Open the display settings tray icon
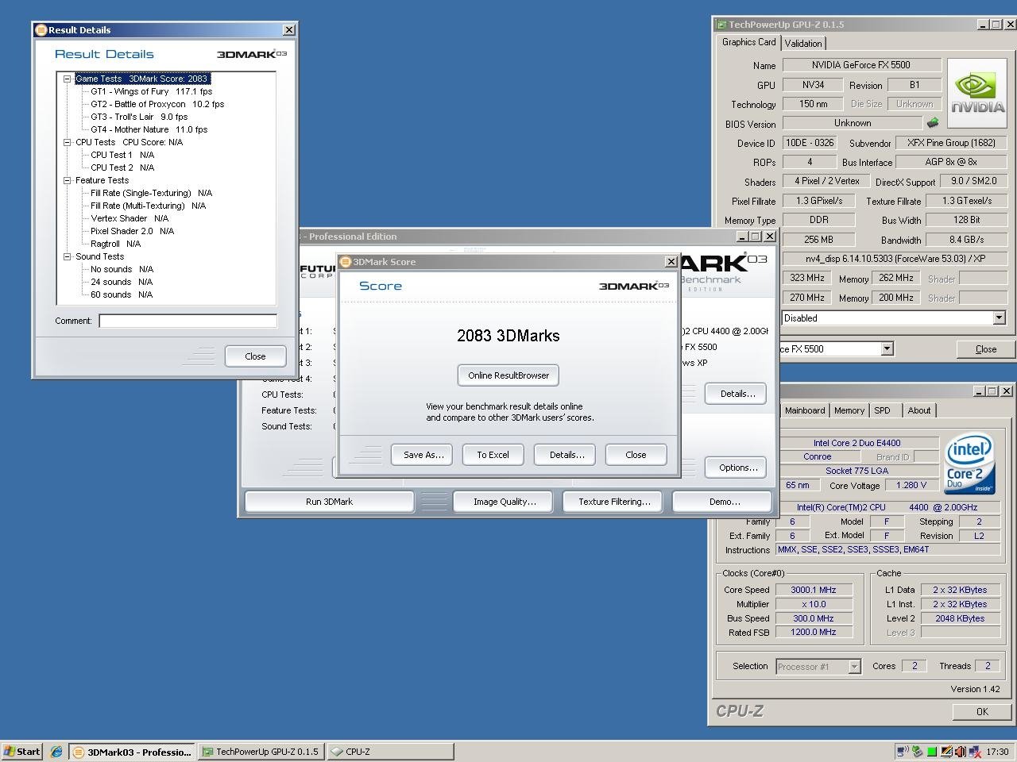Viewport: 1017px width, 762px height. click(x=946, y=752)
